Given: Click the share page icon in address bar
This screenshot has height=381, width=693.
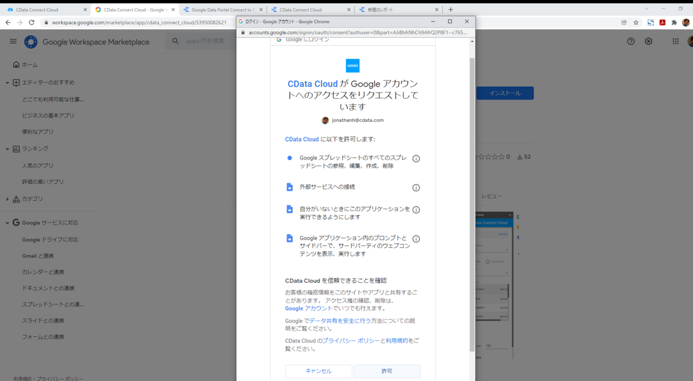Looking at the screenshot, I should tap(624, 23).
